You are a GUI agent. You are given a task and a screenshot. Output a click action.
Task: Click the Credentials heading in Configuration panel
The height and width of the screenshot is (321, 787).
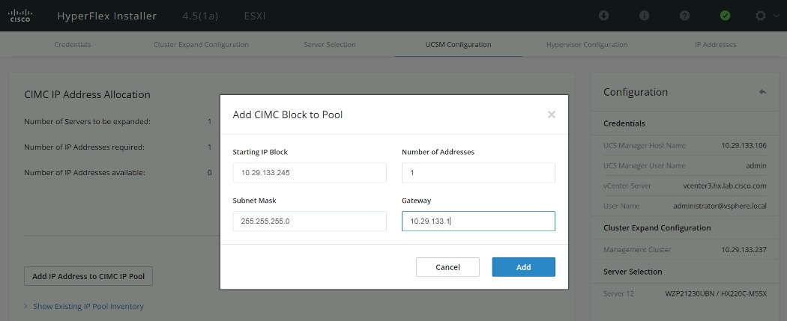624,123
